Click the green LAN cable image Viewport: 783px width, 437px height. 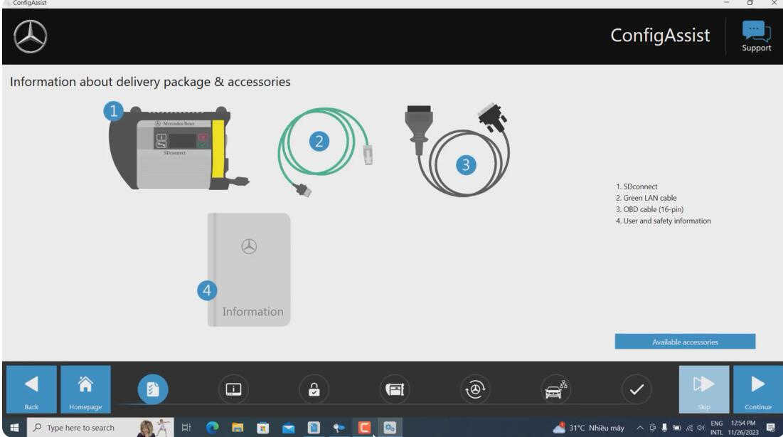tap(325, 151)
